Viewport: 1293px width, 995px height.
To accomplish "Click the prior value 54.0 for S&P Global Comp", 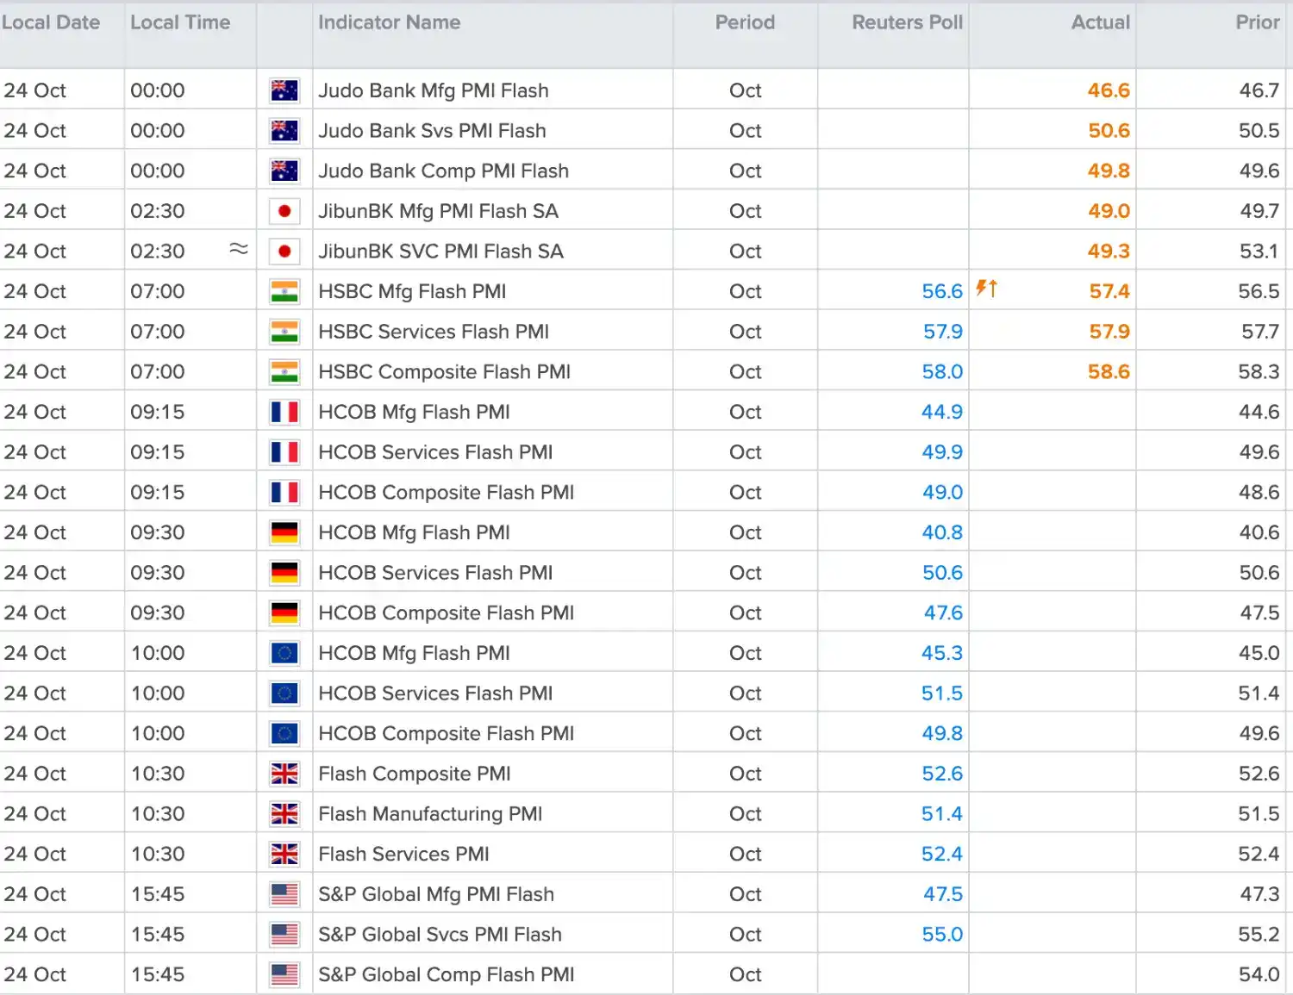I will pos(1259,975).
